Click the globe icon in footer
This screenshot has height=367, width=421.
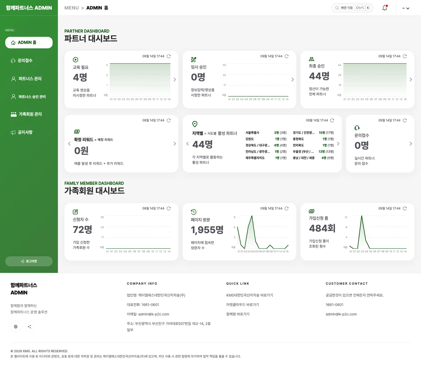point(16,327)
